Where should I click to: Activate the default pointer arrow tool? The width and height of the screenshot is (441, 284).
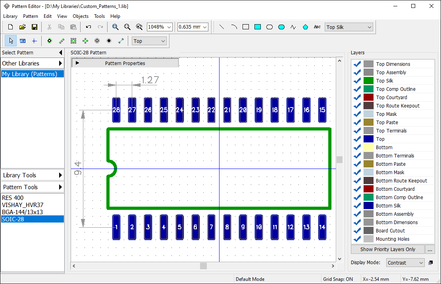pyautogui.click(x=11, y=41)
